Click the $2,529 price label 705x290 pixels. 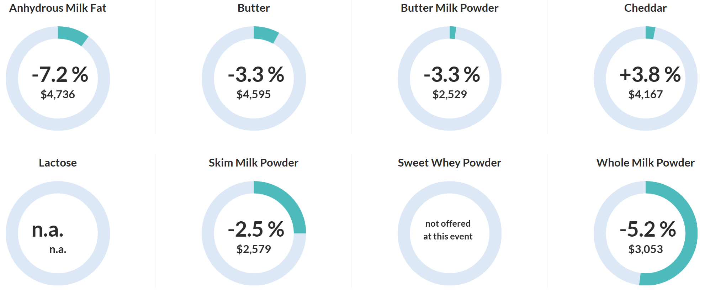pyautogui.click(x=450, y=94)
